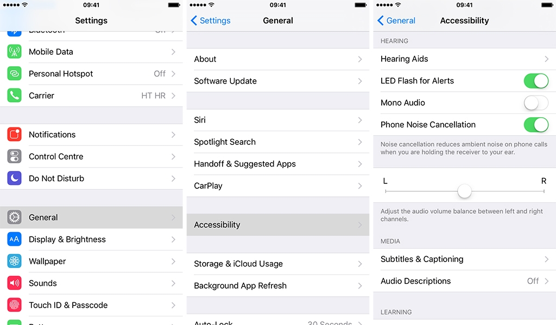Tap the back arrow beside Settings

194,21
